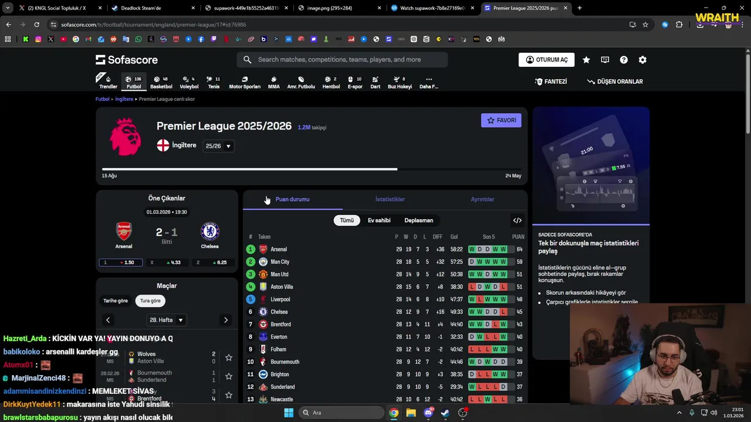The height and width of the screenshot is (422, 751).
Task: Click the 1.50 home win odds
Action: click(121, 263)
